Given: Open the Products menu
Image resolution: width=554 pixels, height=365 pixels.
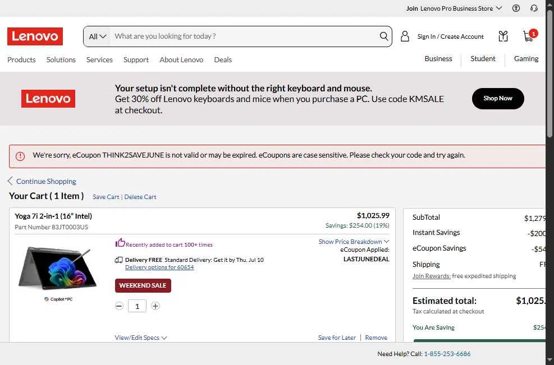Looking at the screenshot, I should point(21,59).
